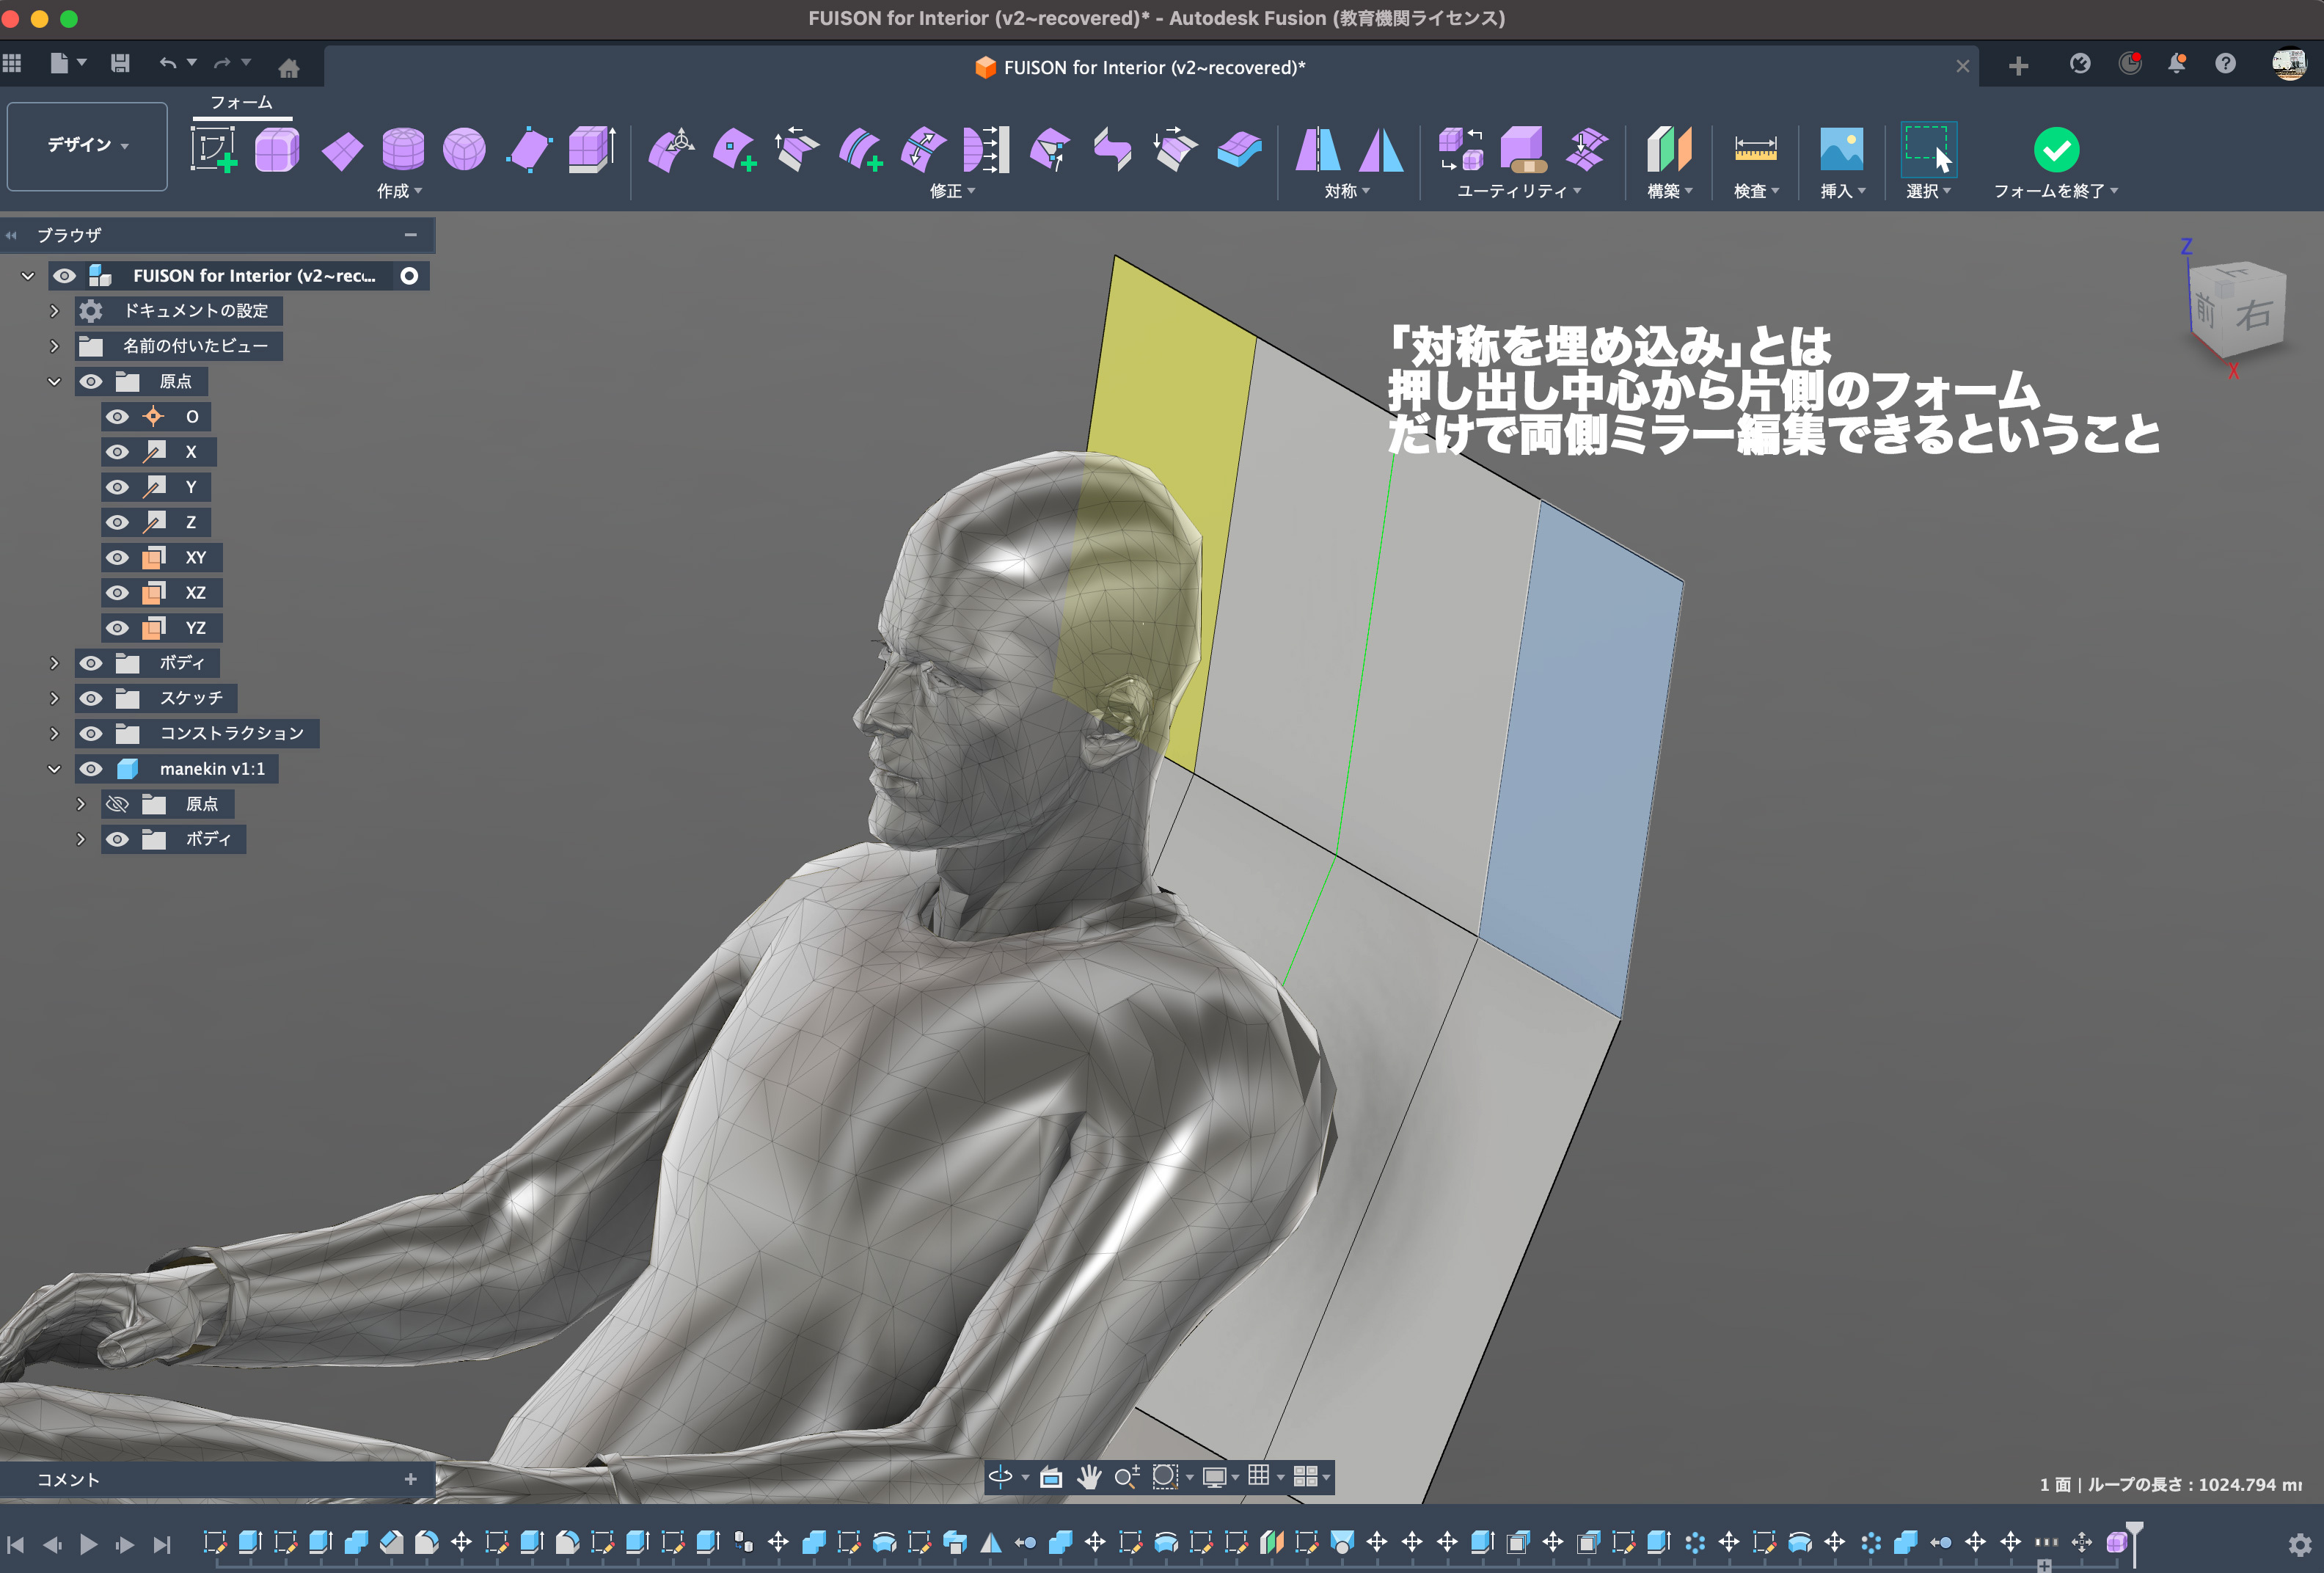This screenshot has width=2324, height=1573.
Task: Open the デザイン workspace dropdown
Action: (x=87, y=146)
